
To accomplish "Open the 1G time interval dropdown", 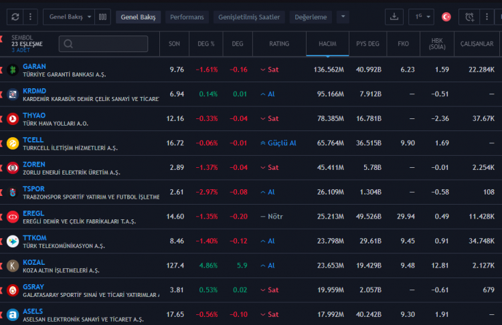I will pos(421,17).
